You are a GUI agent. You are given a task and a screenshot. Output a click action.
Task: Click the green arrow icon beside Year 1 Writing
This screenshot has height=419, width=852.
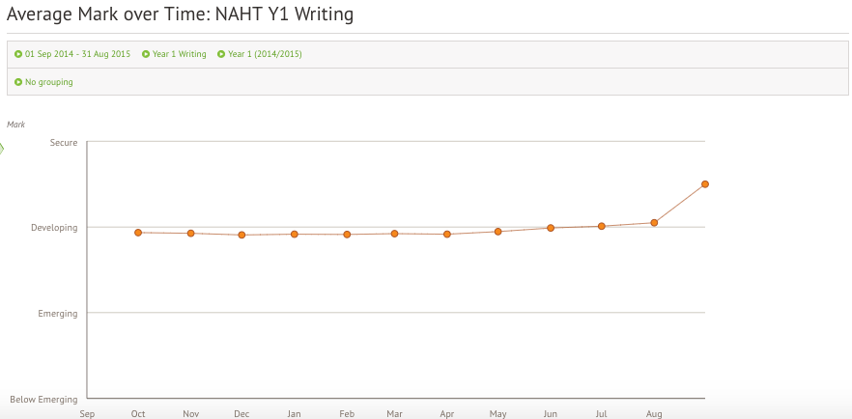146,54
